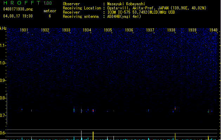
Task: Click the 0.9 kHz axis label
Action: click(x=3, y=80)
